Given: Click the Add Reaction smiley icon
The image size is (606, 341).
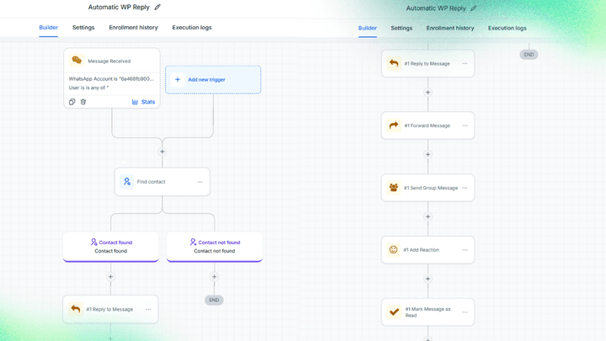Looking at the screenshot, I should (393, 250).
